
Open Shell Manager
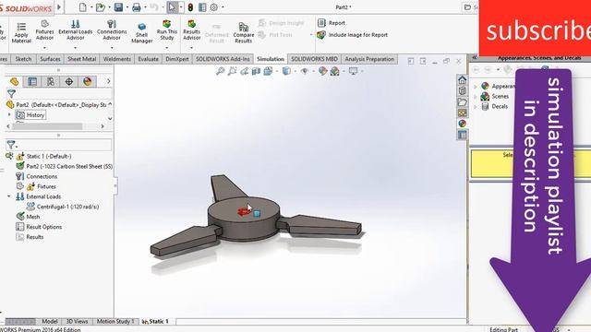coord(141,33)
